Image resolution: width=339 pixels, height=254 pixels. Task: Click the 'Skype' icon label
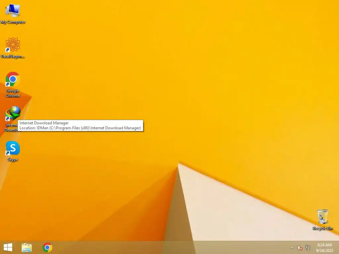(x=13, y=159)
